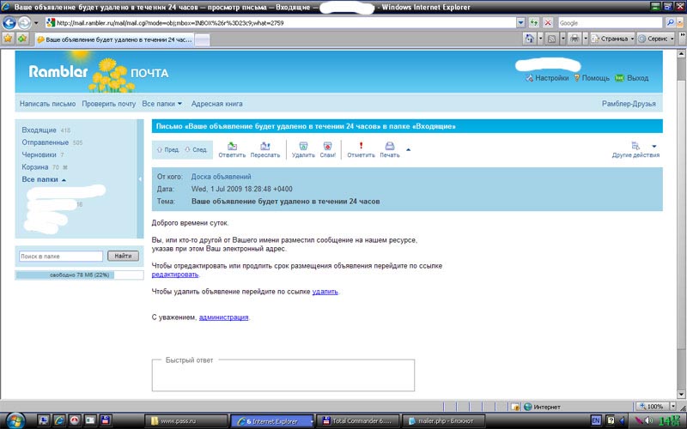
Task: Open the Черновики folder
Action: (x=39, y=154)
